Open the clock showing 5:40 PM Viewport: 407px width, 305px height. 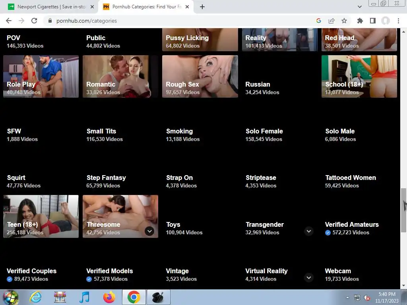coord(387,297)
